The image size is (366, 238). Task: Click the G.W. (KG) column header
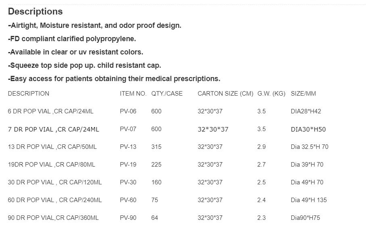click(271, 94)
